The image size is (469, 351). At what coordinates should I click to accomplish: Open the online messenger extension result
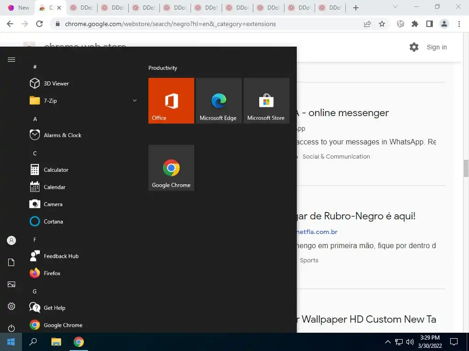tap(343, 113)
